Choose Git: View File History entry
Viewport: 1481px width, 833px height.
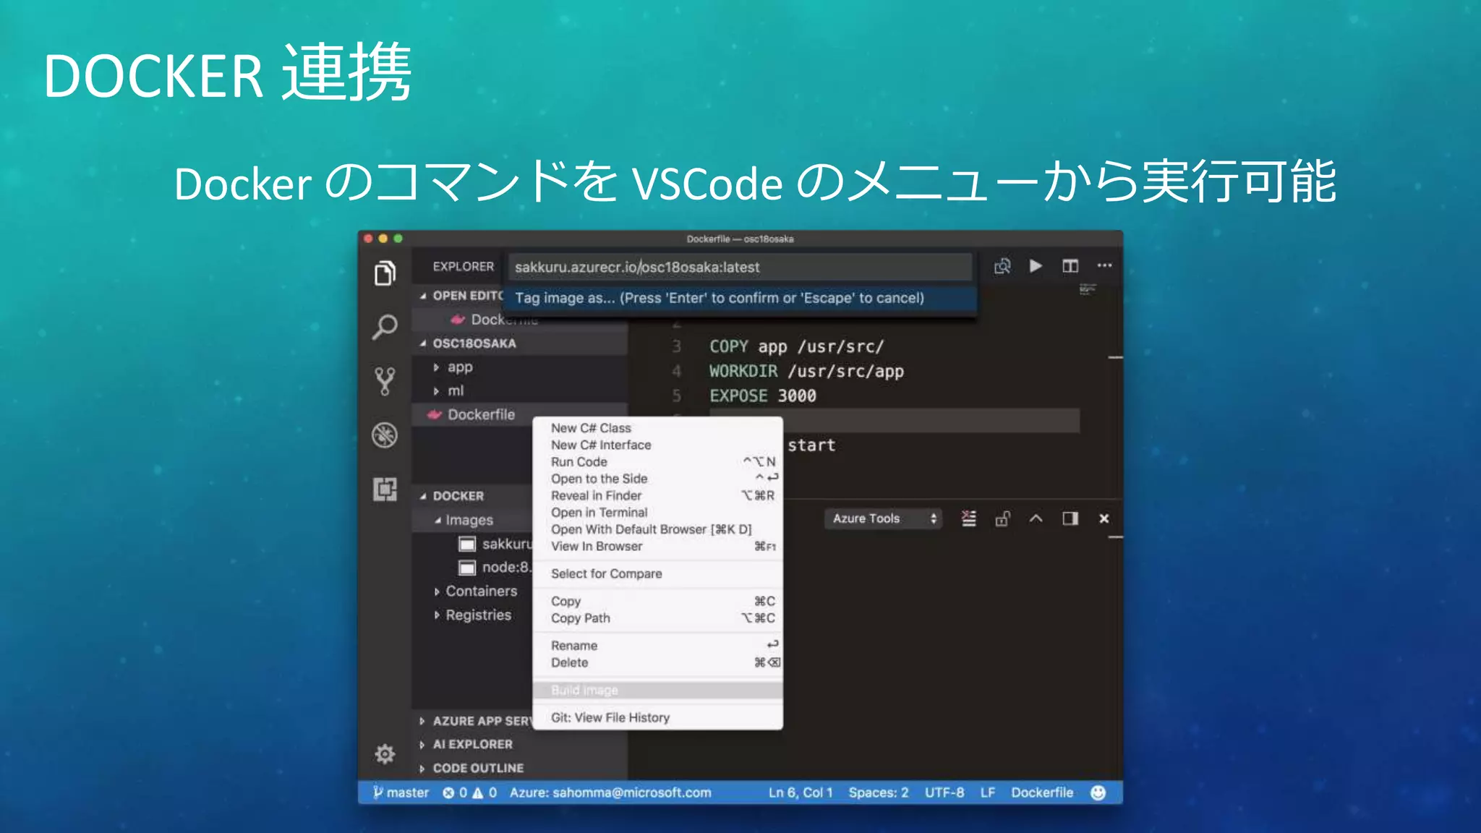(x=657, y=717)
